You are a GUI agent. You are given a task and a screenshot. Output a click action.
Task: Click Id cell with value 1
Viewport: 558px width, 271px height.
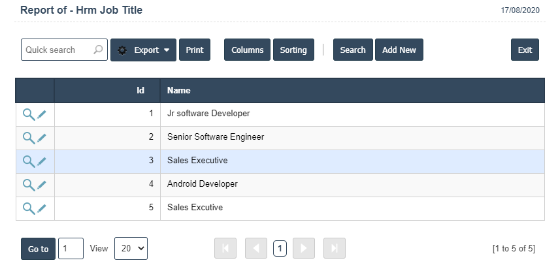(107, 114)
